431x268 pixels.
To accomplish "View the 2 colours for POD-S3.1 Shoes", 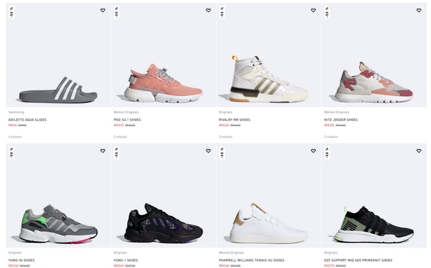I will point(120,136).
